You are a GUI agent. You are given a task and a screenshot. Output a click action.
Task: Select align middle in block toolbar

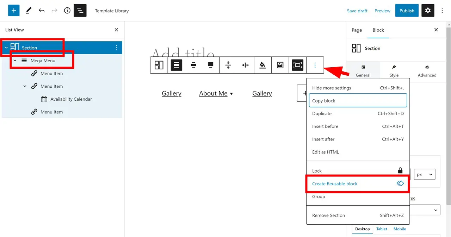coord(193,65)
